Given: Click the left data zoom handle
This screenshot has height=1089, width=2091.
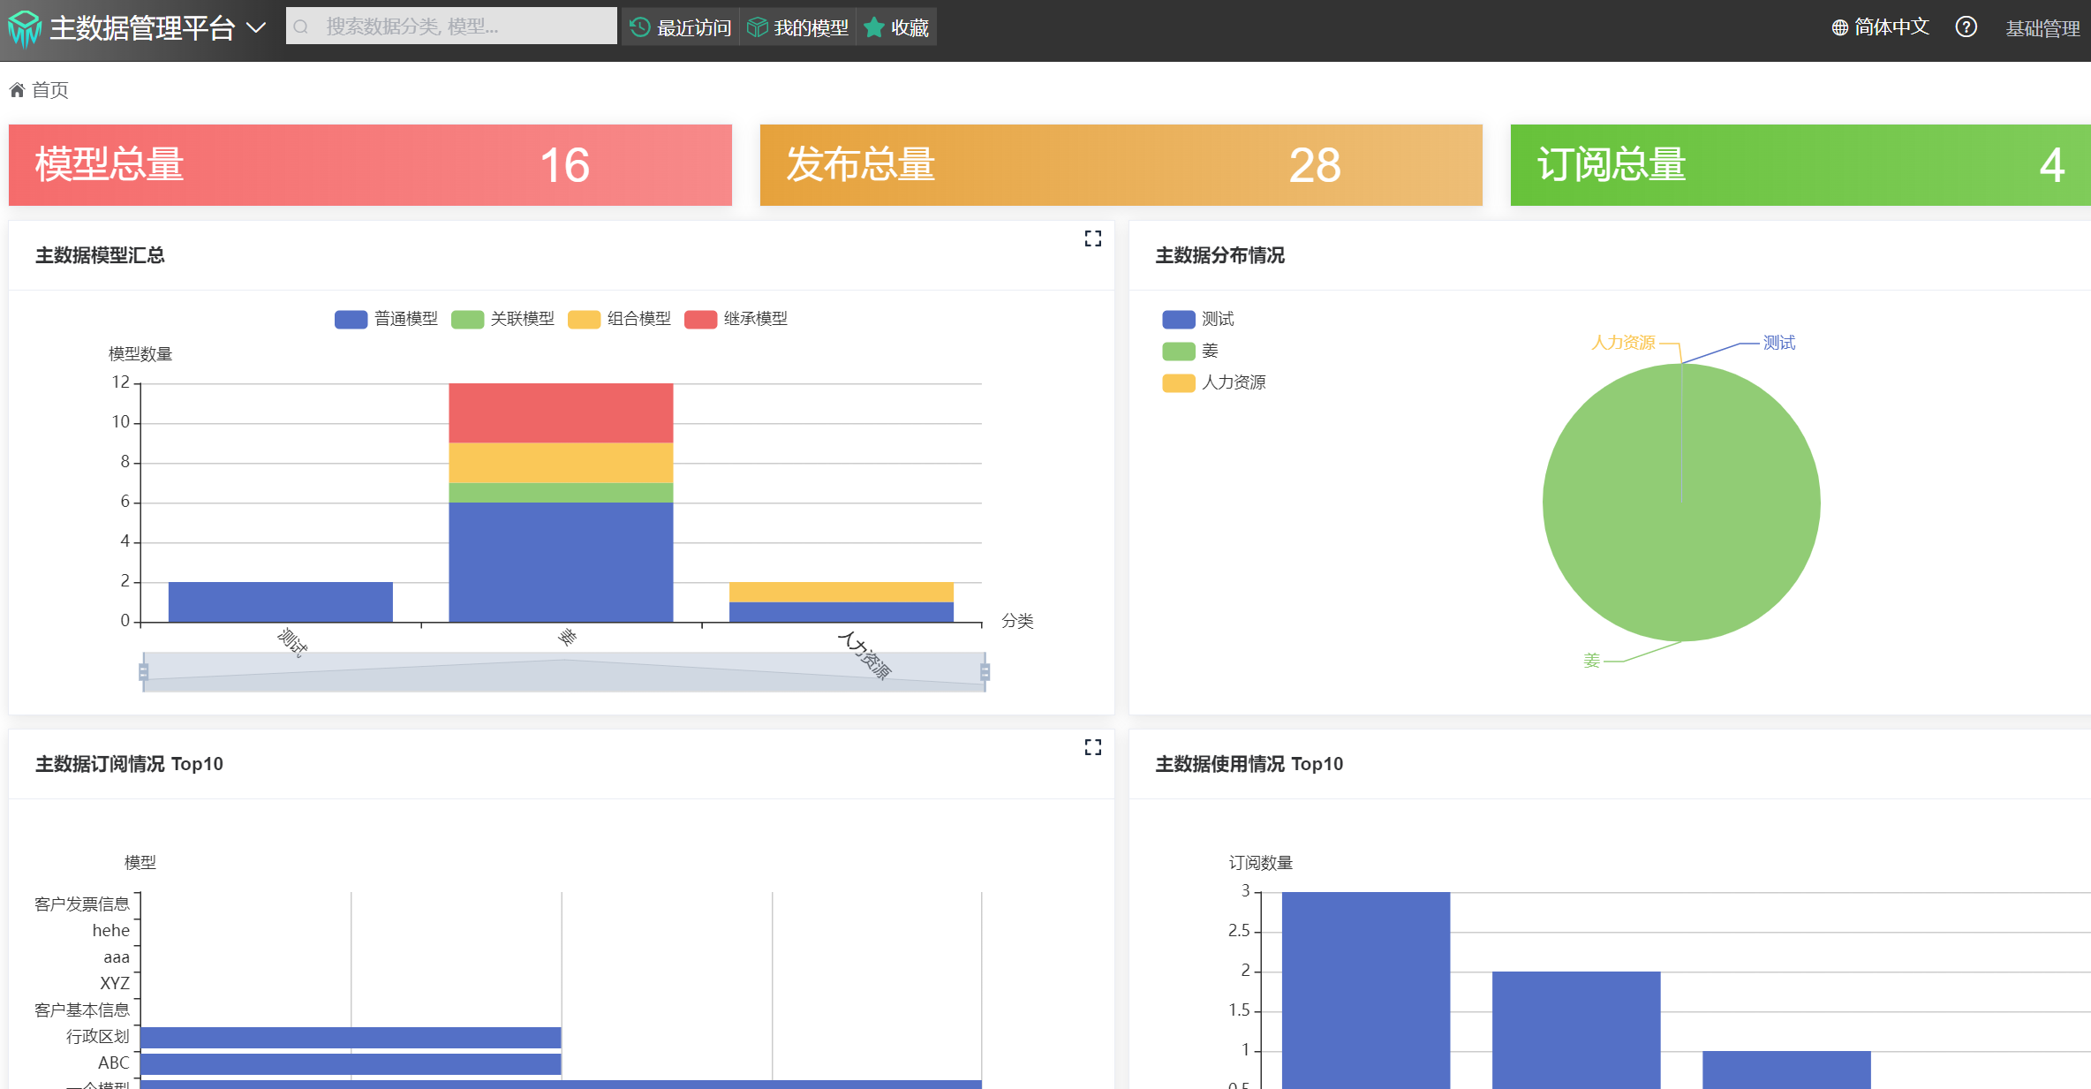Looking at the screenshot, I should click(143, 672).
